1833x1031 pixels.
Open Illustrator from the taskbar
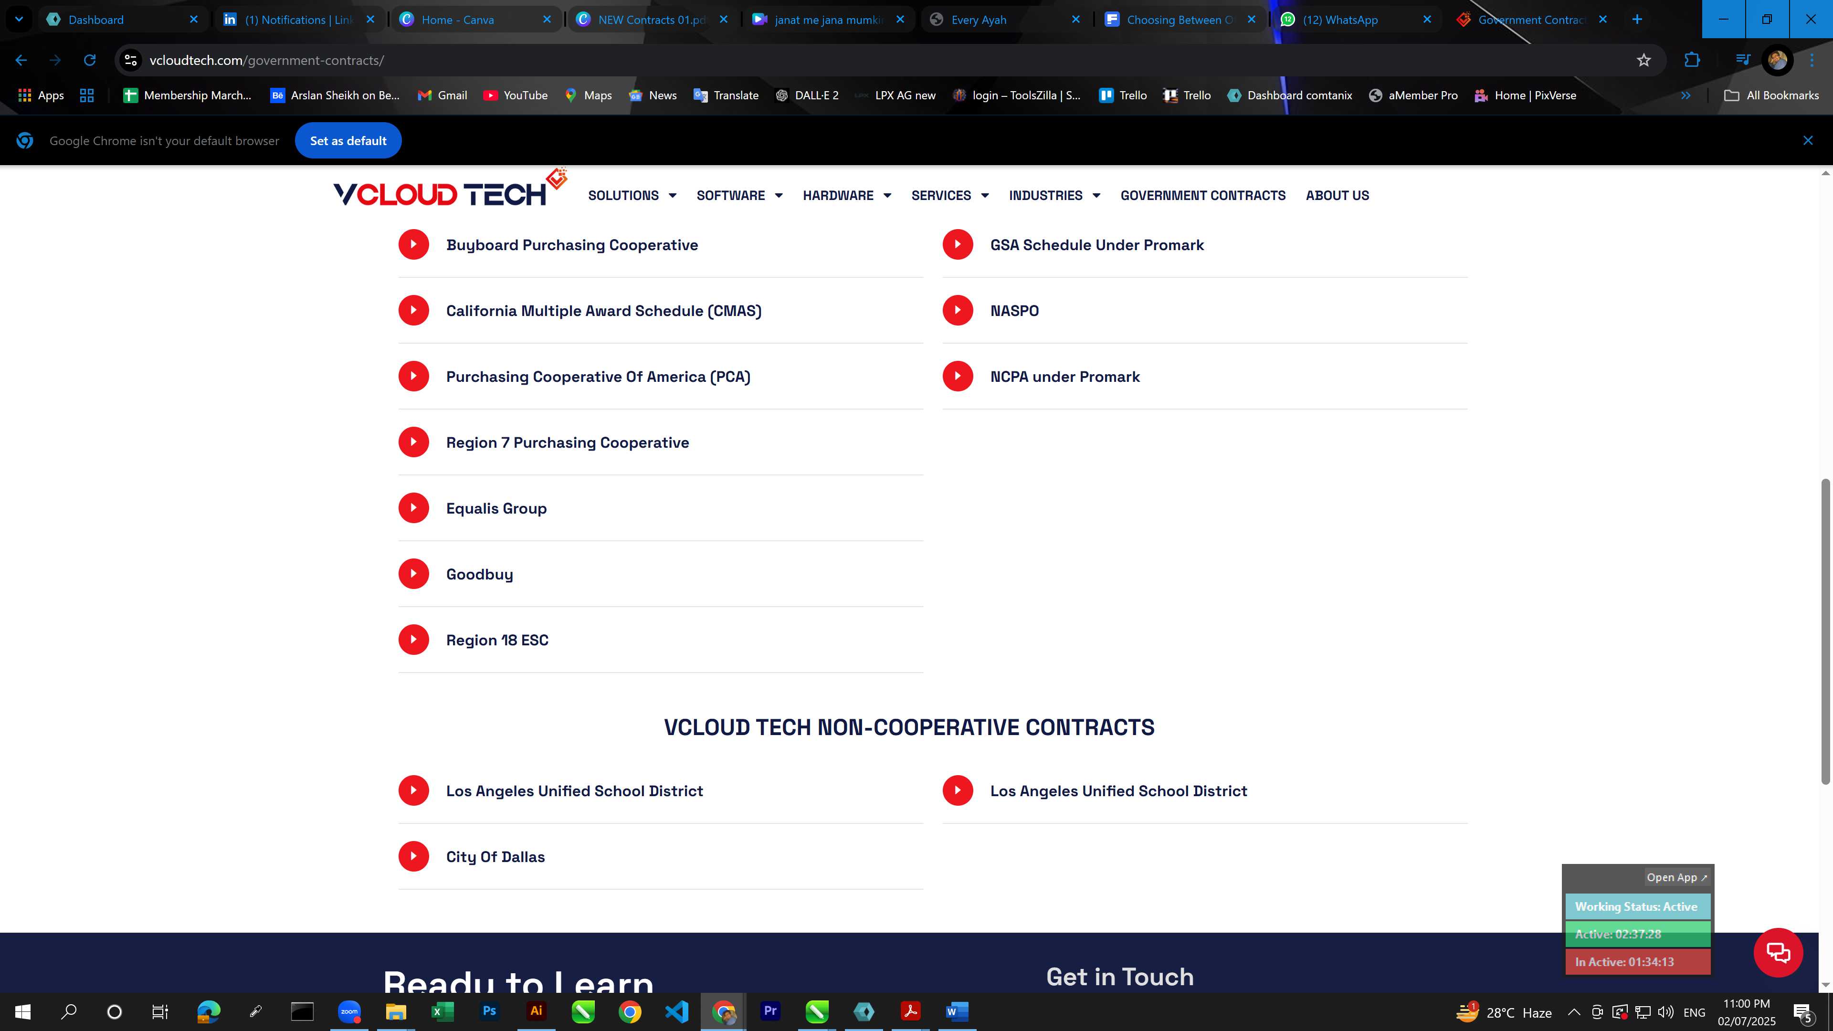coord(537,1011)
